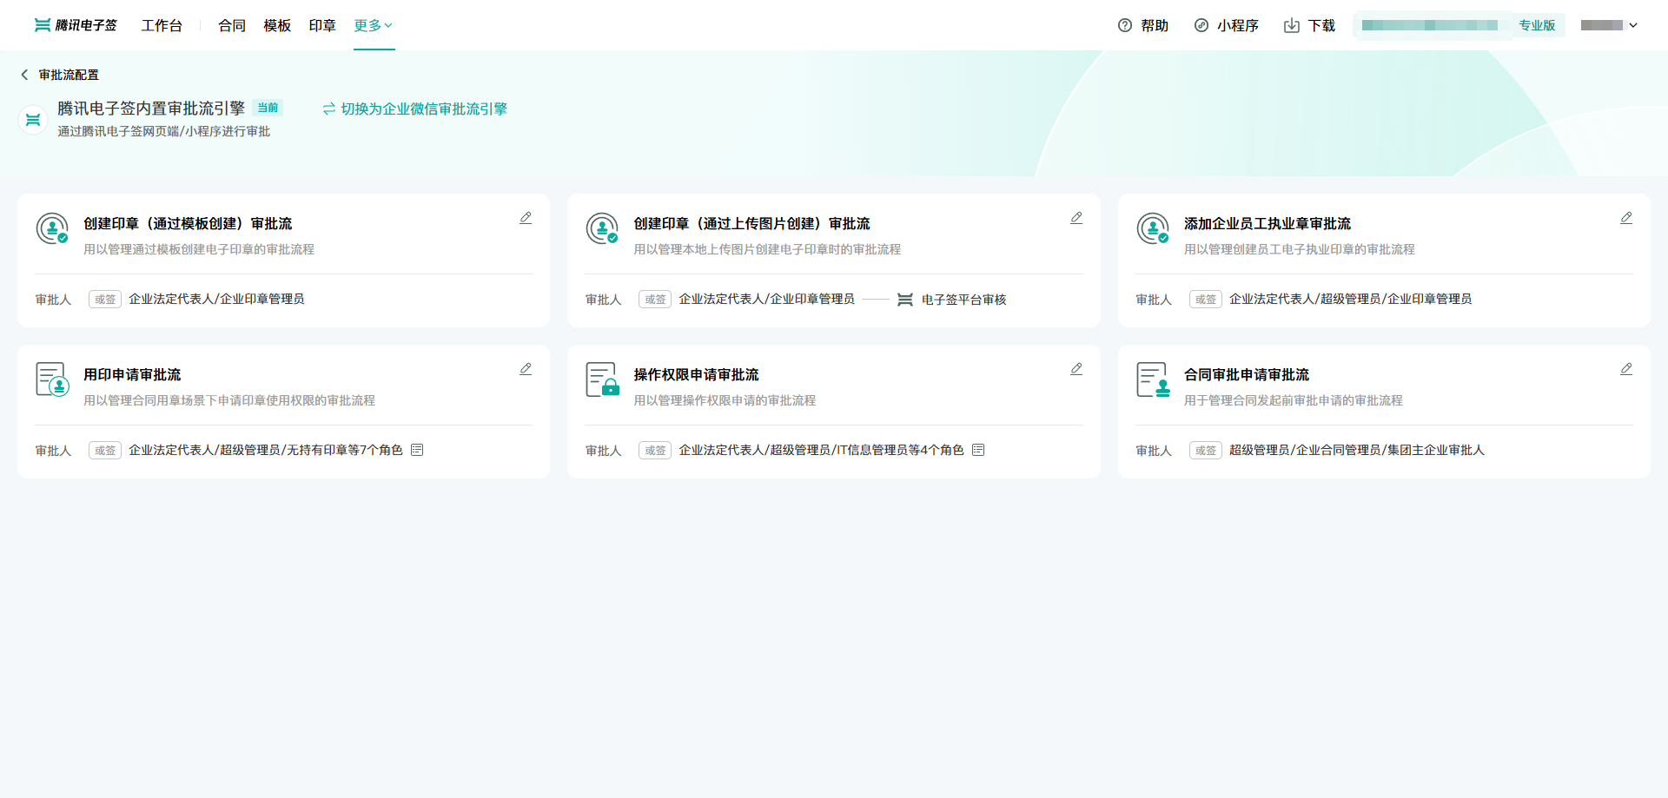Screen dimensions: 1668x798
Task: Open 帮助 in the top bar
Action: [1143, 25]
